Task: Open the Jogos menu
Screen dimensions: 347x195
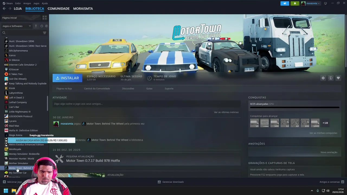Action: click(36, 3)
